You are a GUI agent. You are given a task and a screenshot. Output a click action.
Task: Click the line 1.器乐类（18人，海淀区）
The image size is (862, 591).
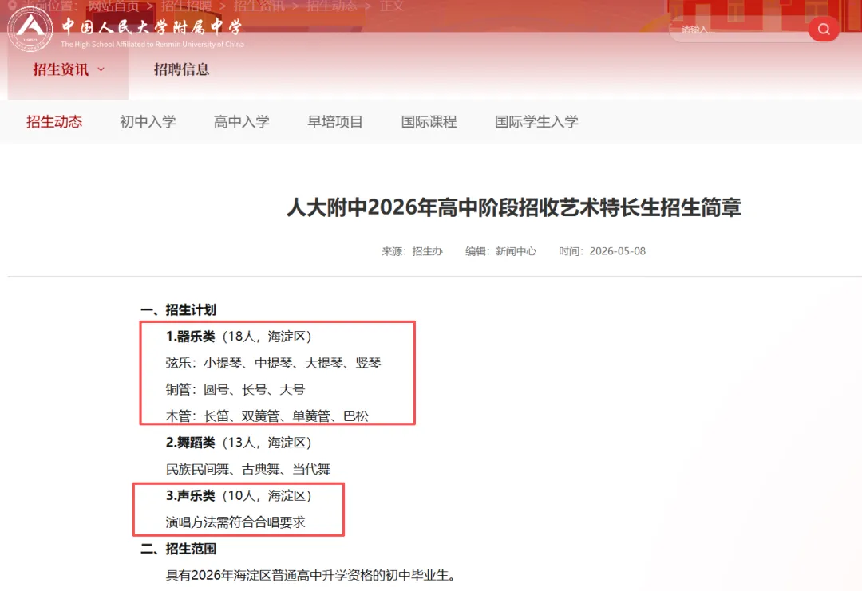pos(239,336)
